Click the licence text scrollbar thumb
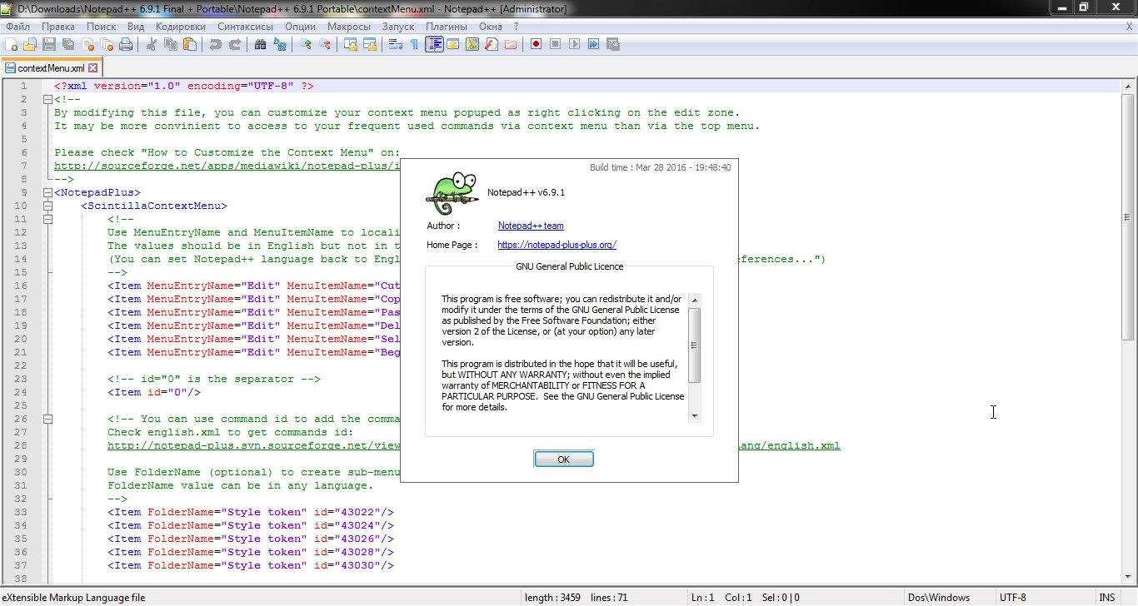 click(695, 345)
